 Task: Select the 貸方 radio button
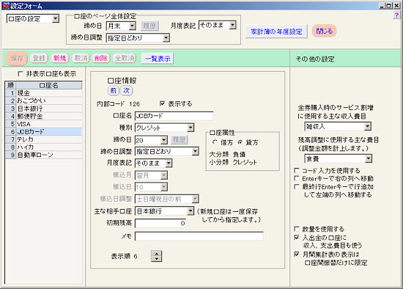coord(240,142)
